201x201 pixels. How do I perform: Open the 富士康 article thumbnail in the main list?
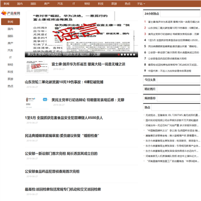point(37,66)
